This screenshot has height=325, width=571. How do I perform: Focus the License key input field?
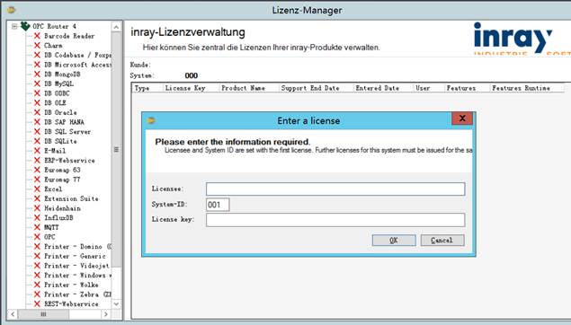(x=335, y=220)
